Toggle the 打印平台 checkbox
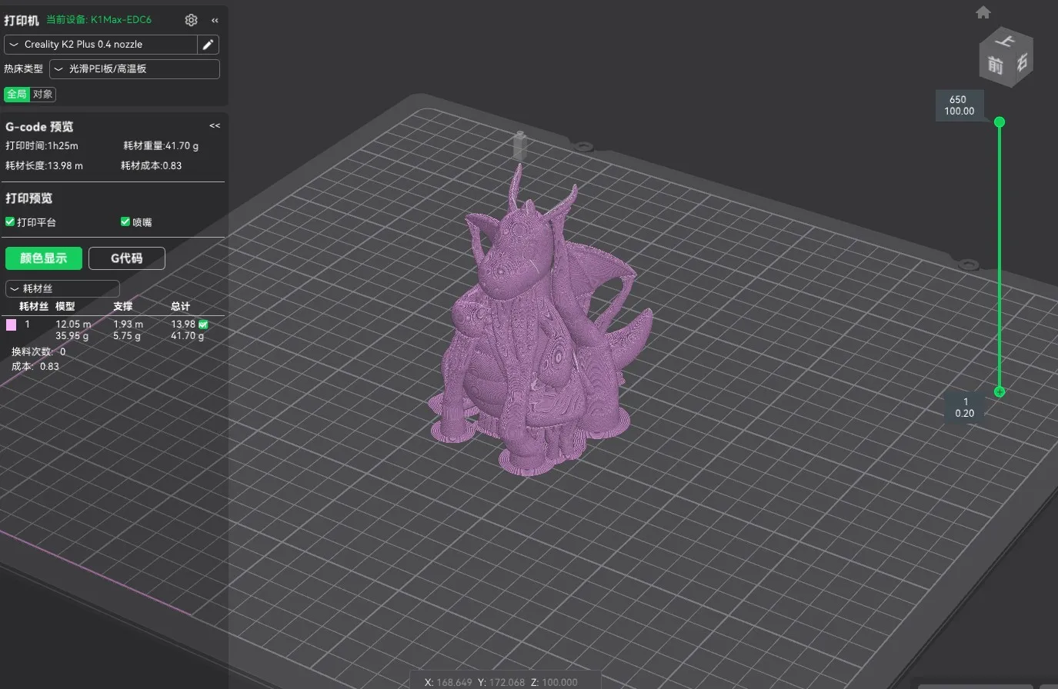This screenshot has width=1058, height=689. (10, 221)
